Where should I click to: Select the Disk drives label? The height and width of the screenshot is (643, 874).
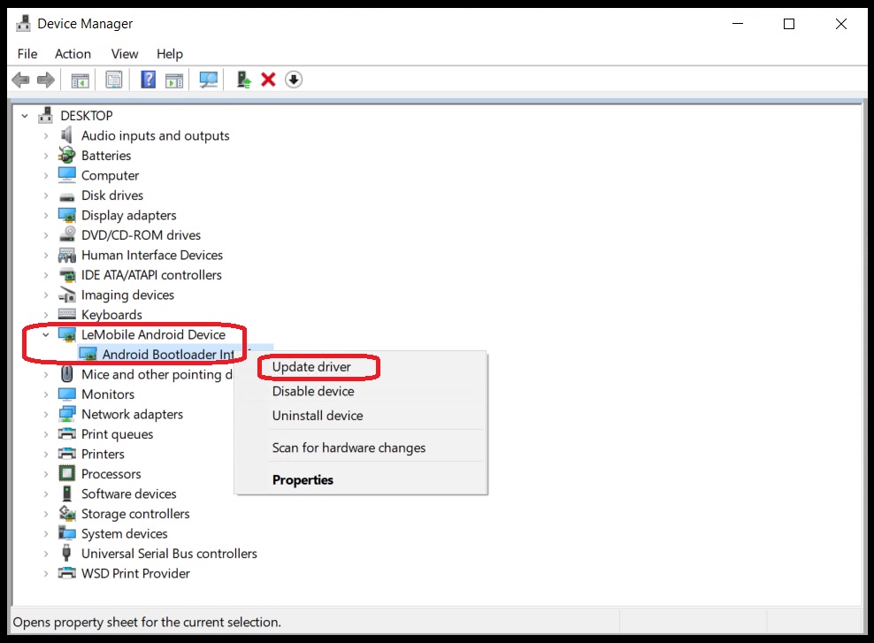(112, 195)
